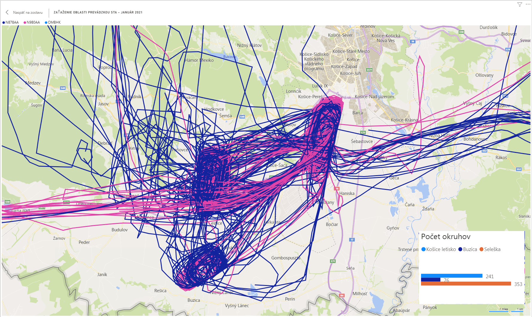Click Košice-Staré Mesto map label

coord(351,51)
